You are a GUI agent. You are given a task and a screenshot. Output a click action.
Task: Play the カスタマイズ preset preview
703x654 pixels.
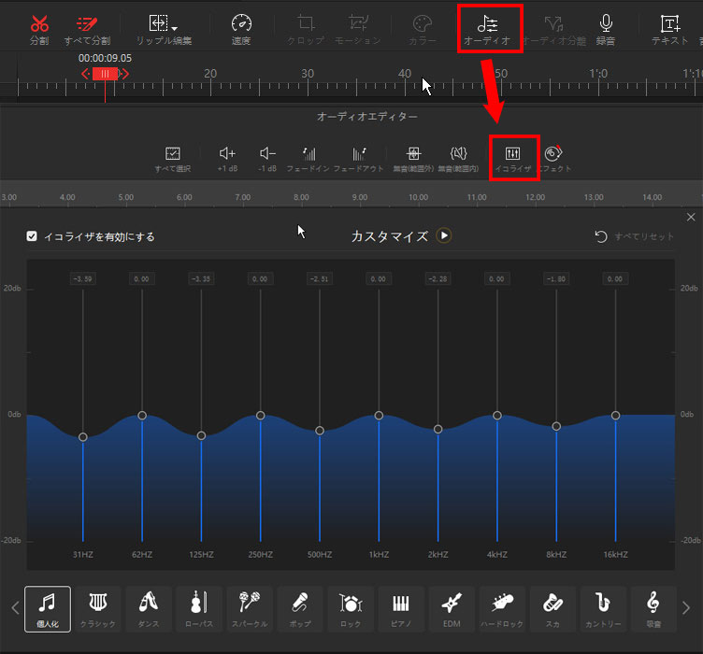[x=444, y=236]
